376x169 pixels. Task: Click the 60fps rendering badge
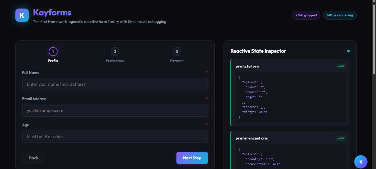340,15
